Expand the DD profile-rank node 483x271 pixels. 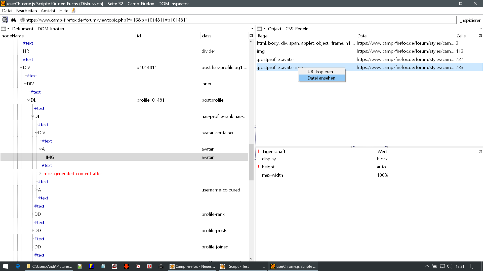pyautogui.click(x=32, y=214)
